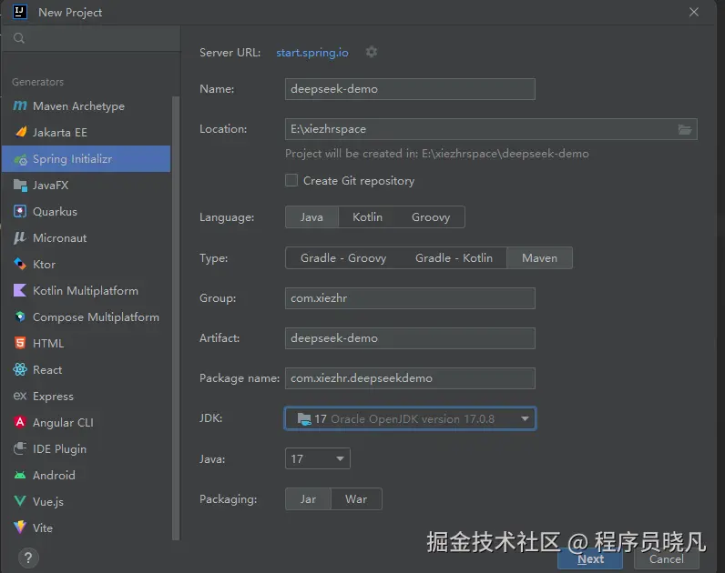
Task: Click the generators list scrollbar
Action: click(x=176, y=317)
